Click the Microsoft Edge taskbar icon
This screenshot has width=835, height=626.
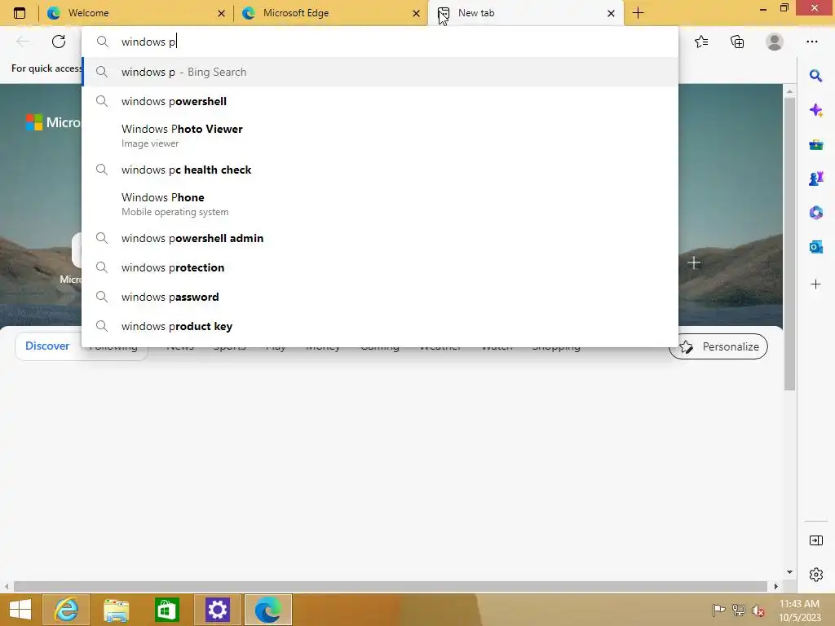267,610
